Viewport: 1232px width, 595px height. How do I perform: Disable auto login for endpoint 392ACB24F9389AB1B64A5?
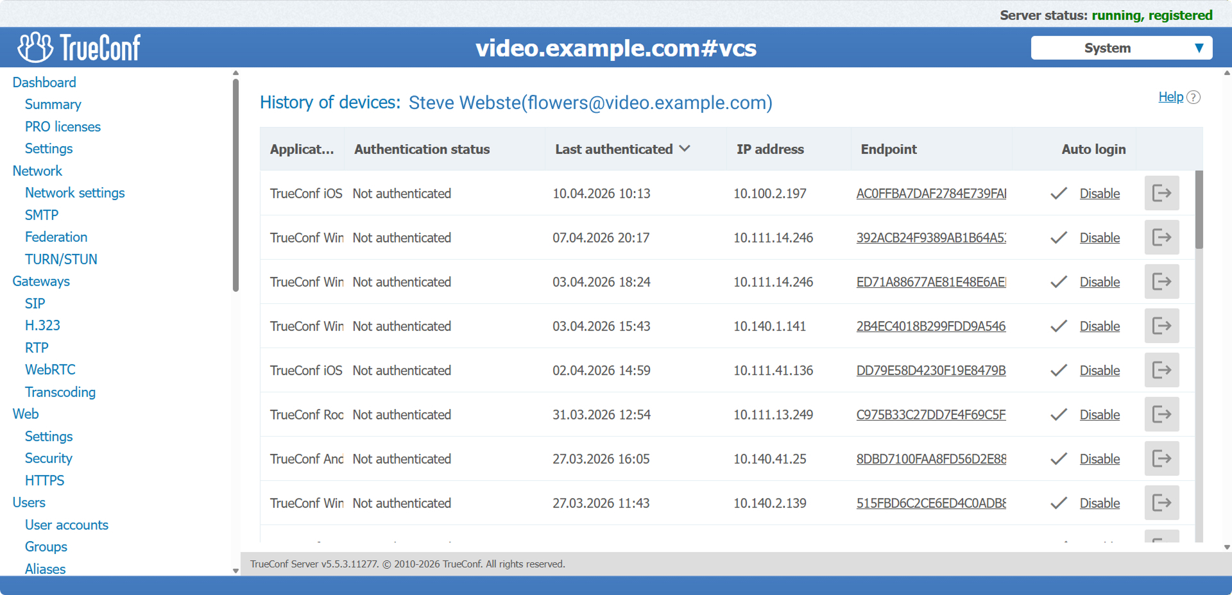point(1099,238)
